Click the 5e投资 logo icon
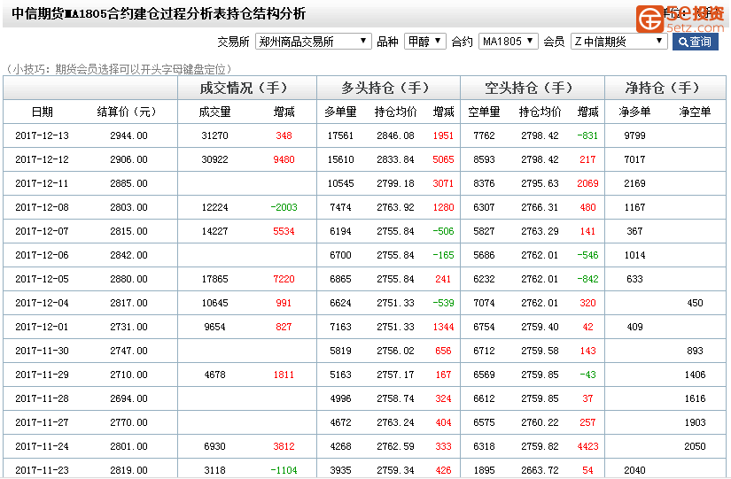Screen dimensions: 731x479 point(649,19)
